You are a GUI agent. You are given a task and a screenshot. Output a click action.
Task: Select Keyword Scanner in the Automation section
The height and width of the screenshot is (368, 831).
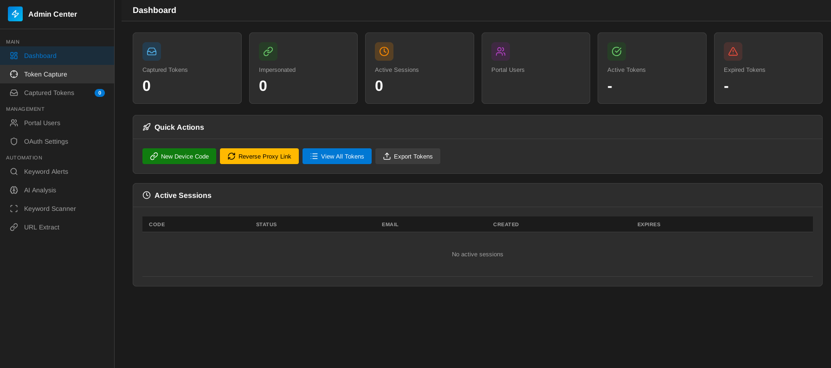(50, 209)
